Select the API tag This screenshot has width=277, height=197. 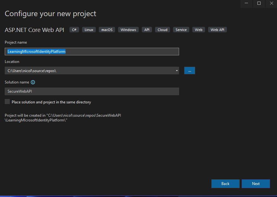[x=147, y=29]
